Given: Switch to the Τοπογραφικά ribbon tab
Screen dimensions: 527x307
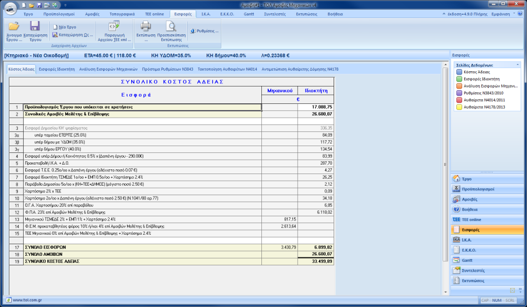Looking at the screenshot, I should [x=122, y=14].
